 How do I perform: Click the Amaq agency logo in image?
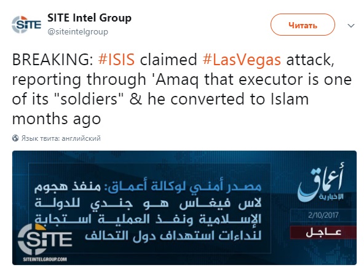coord(321,182)
